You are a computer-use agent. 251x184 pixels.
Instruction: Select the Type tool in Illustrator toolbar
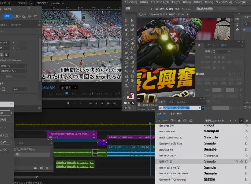coord(127,34)
